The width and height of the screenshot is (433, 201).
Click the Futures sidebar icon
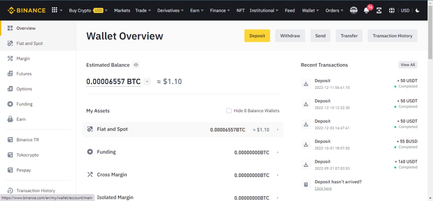coord(10,74)
